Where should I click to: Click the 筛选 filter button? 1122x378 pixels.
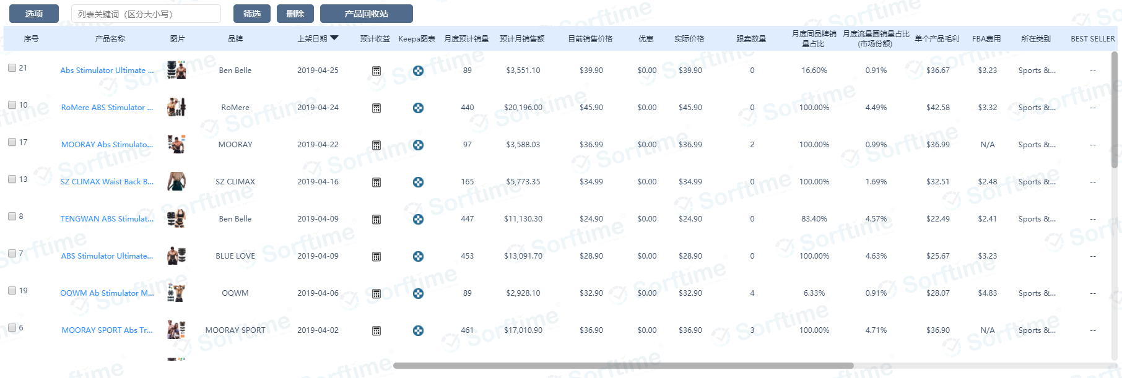coord(251,14)
